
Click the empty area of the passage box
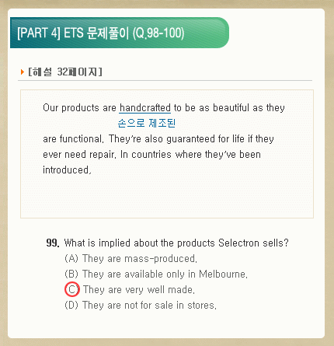(x=167, y=197)
